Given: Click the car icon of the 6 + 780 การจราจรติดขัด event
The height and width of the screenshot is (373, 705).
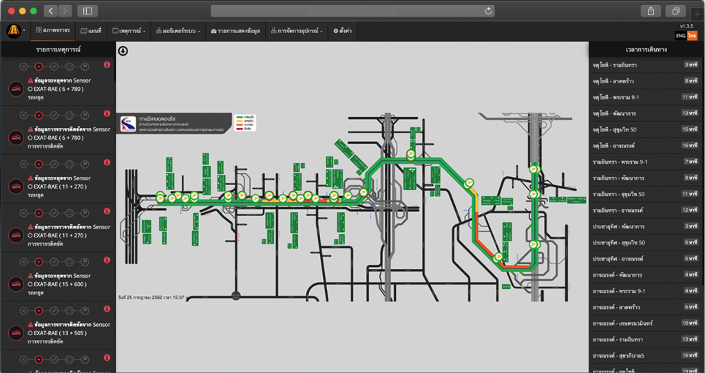Looking at the screenshot, I should (16, 138).
